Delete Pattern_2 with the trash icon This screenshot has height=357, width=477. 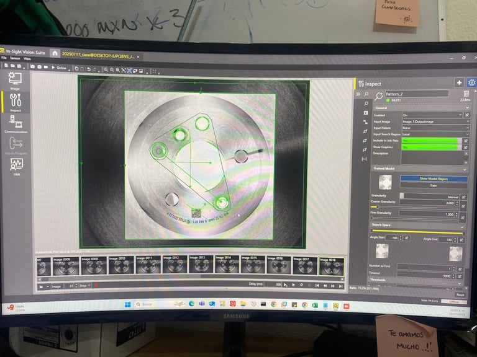pyautogui.click(x=466, y=94)
